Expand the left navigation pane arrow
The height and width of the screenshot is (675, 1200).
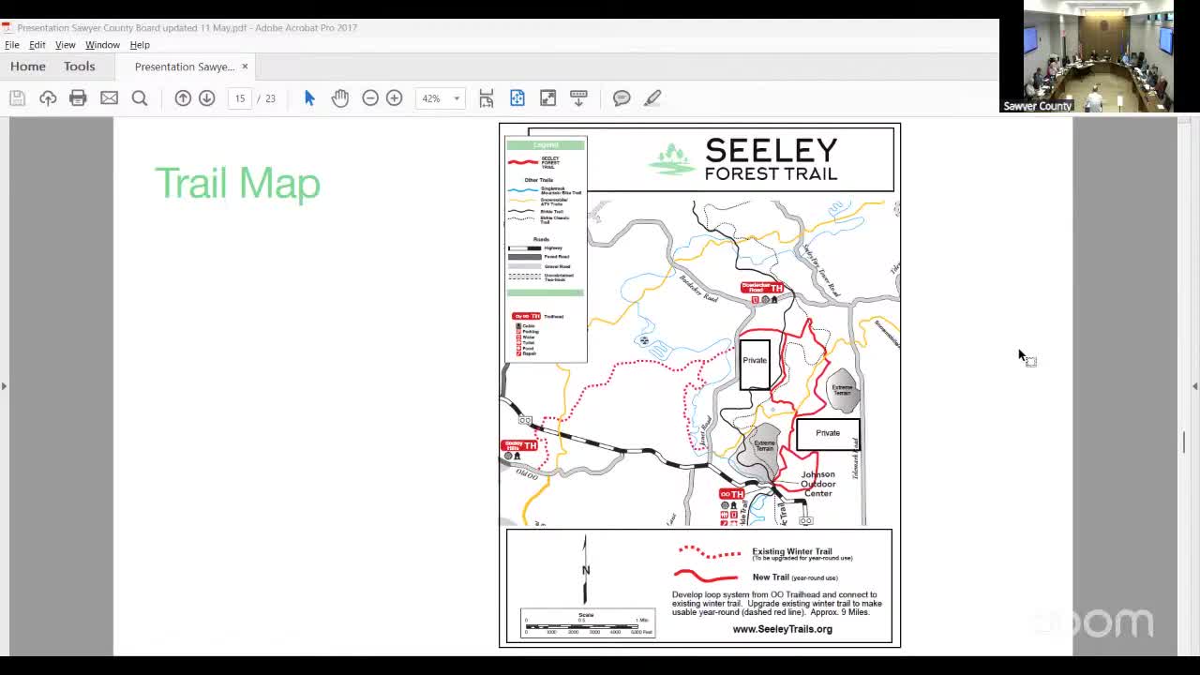(5, 385)
